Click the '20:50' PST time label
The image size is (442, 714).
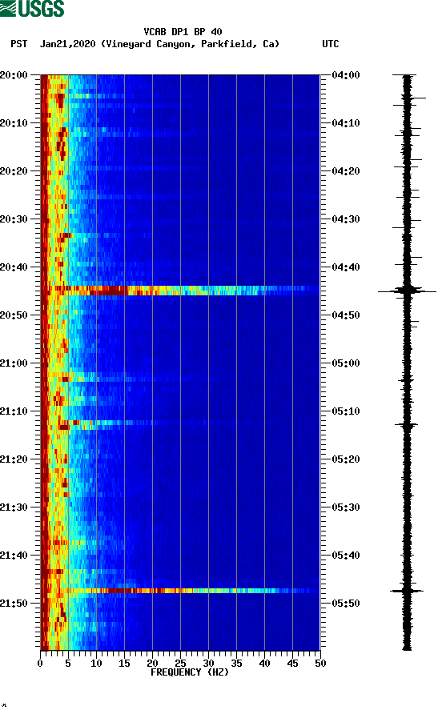[x=14, y=315]
